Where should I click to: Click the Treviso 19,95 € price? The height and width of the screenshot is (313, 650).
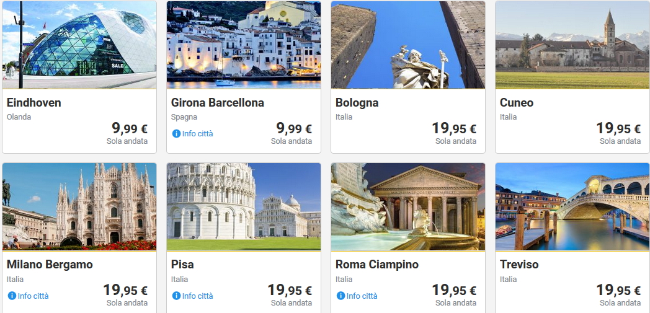[618, 291]
